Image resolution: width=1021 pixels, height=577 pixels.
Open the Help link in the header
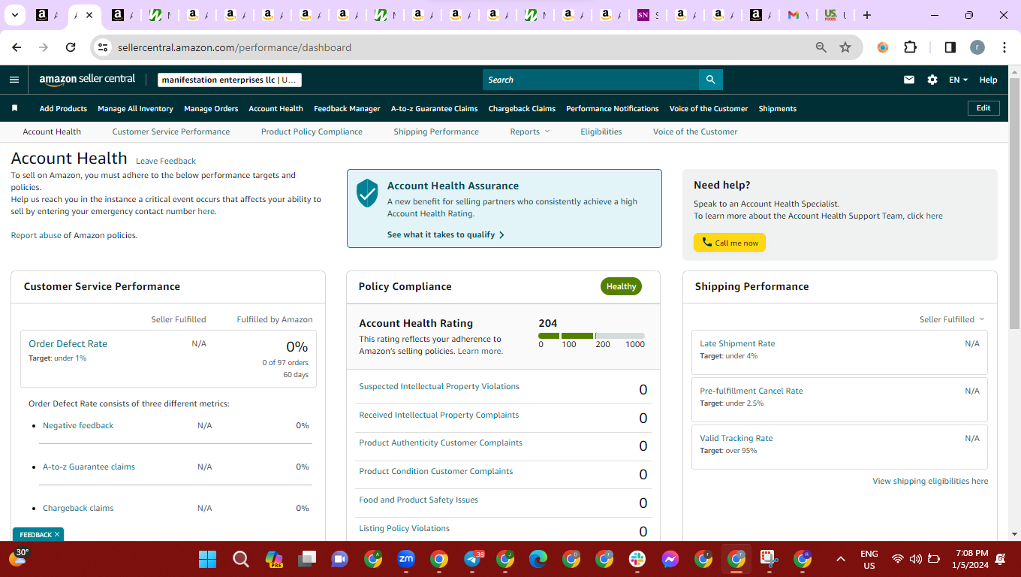[989, 80]
